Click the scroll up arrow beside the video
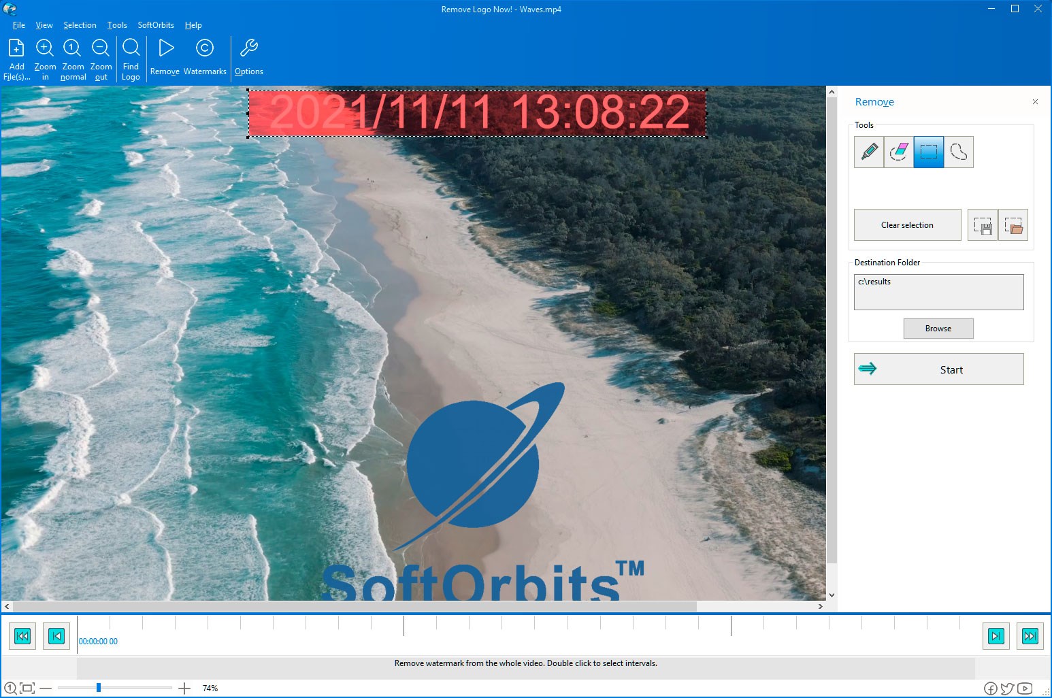 click(x=832, y=92)
